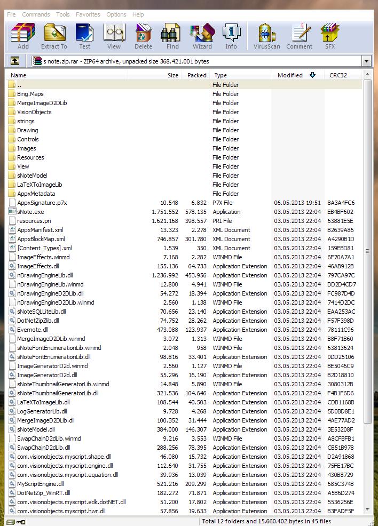Image resolution: width=378 pixels, height=526 pixels.
Task: Open the File menu
Action: coord(11,14)
